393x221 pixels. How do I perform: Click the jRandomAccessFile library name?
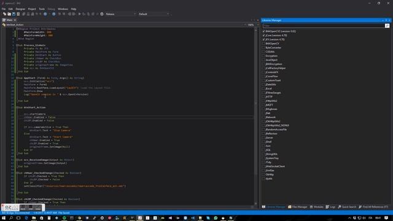click(x=276, y=130)
